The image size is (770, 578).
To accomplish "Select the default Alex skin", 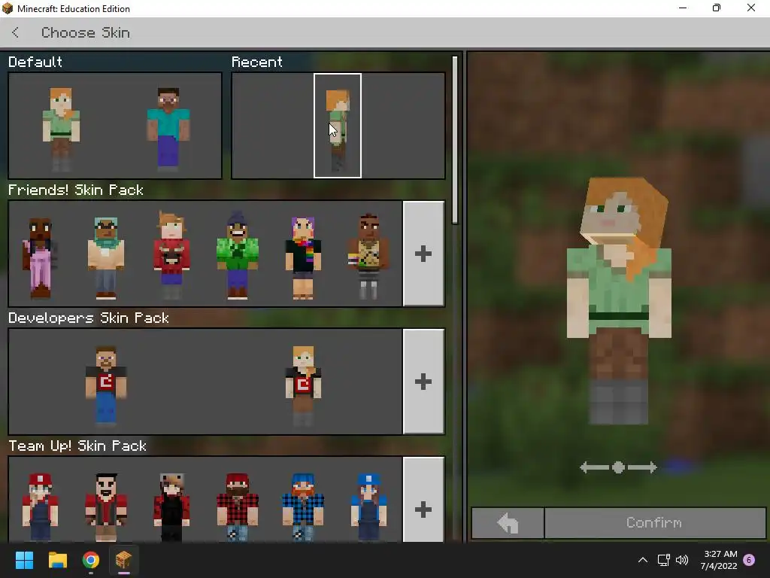I will coord(61,129).
